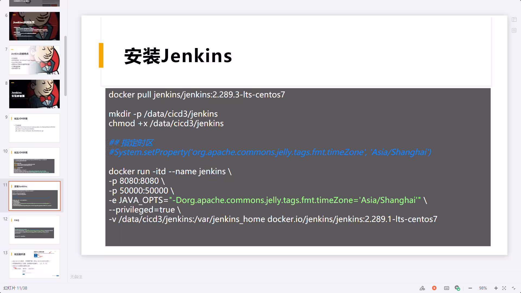
Task: Click the fit slide to window icon
Action: (x=504, y=288)
